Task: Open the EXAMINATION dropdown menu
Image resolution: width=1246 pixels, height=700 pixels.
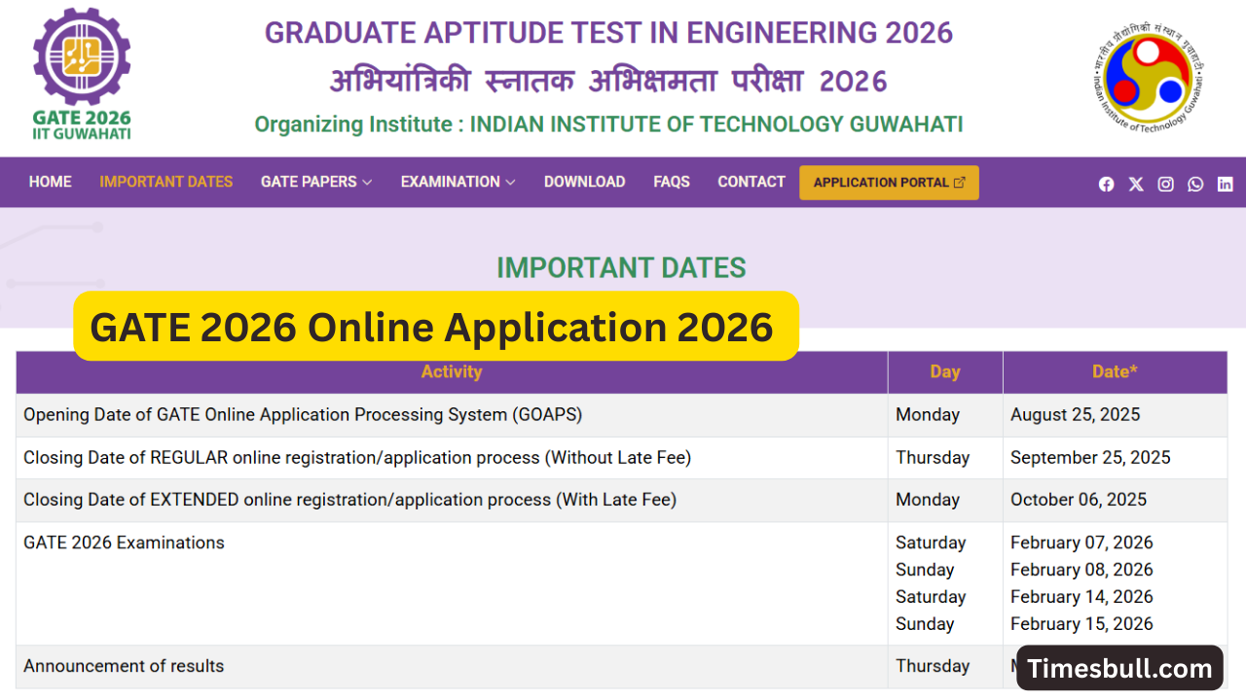Action: tap(457, 182)
